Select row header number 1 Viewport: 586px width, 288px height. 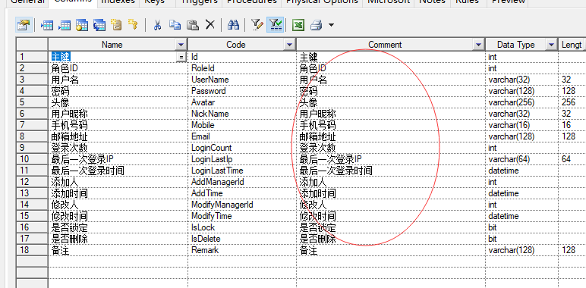[x=32, y=57]
